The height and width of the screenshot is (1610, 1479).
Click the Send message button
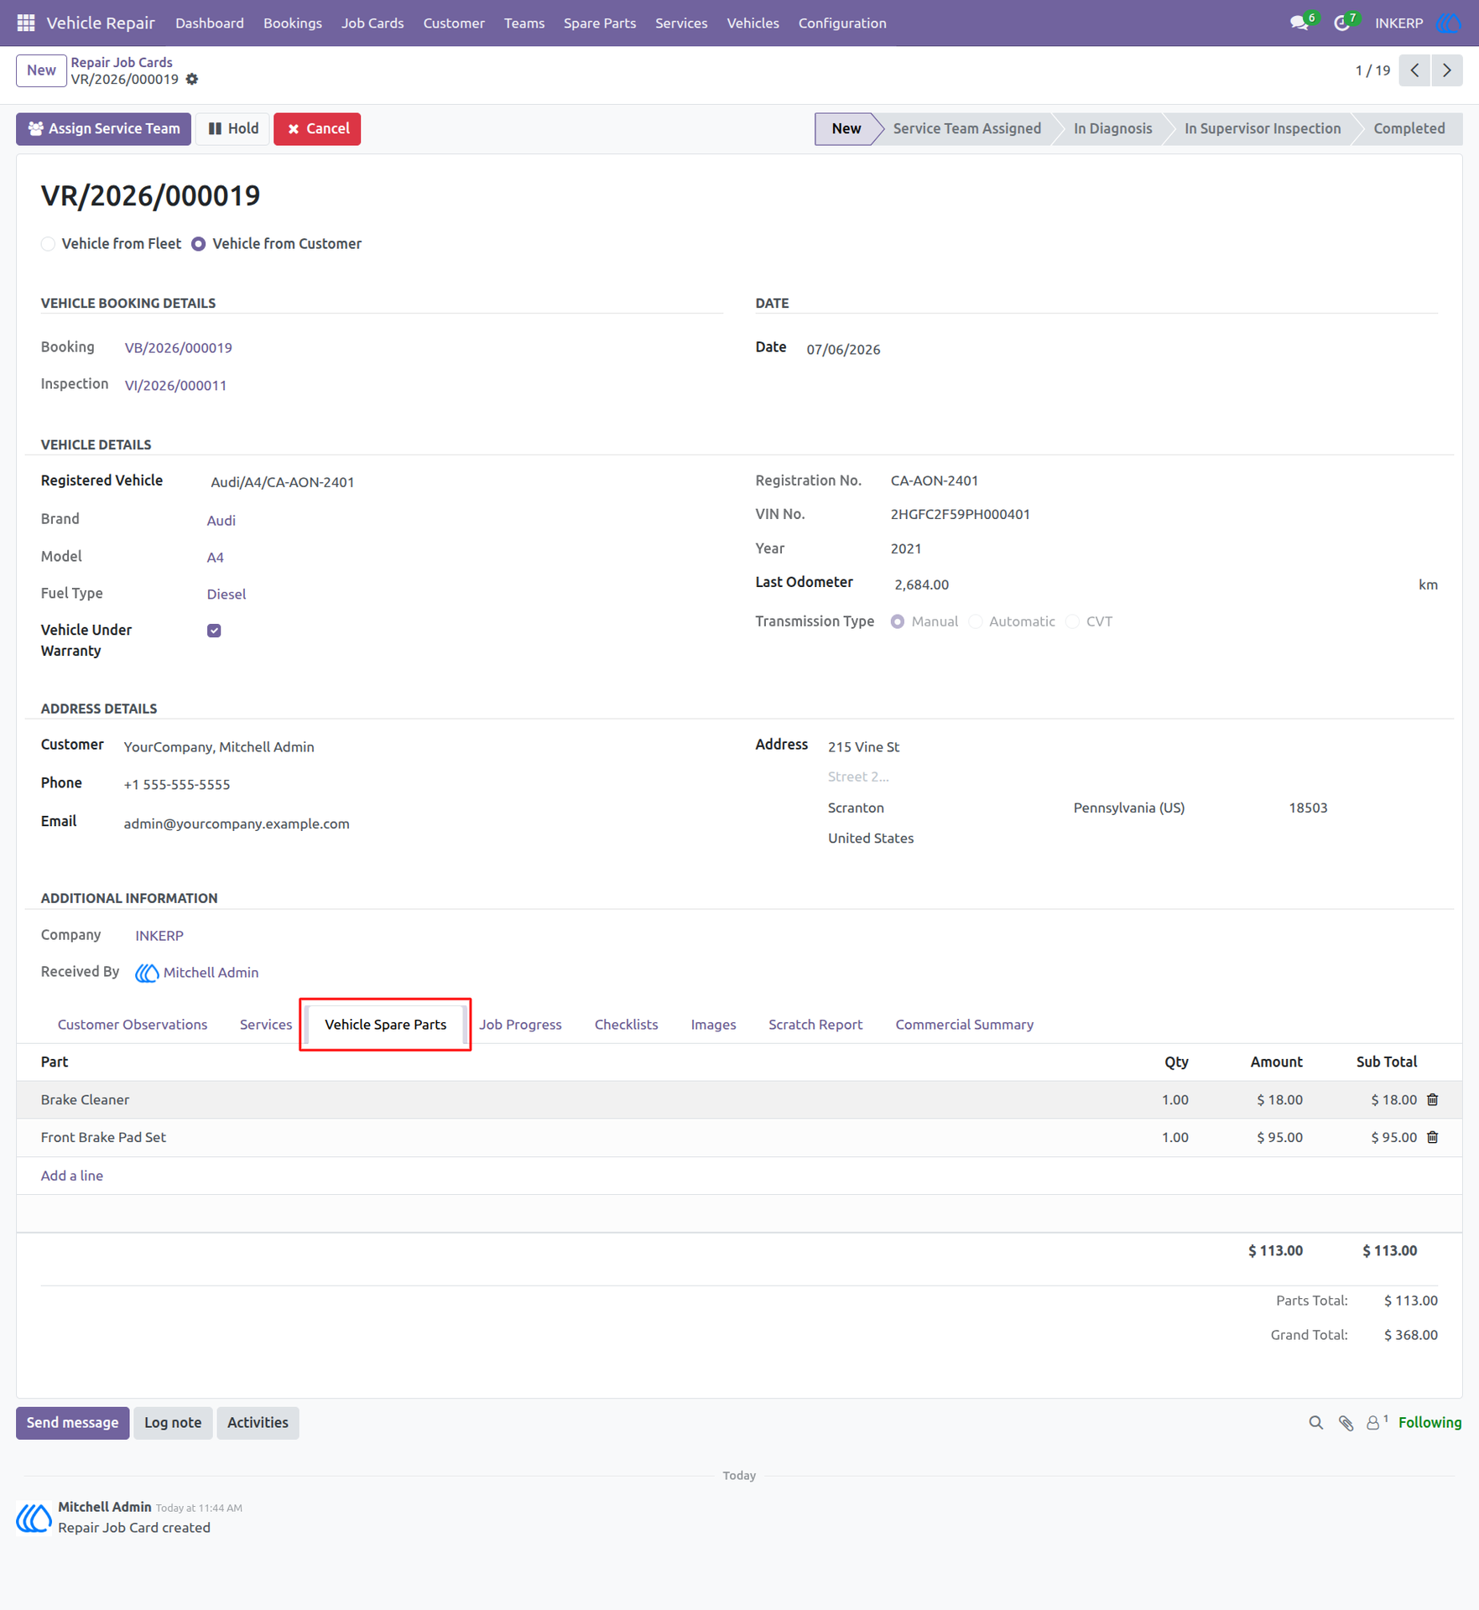(x=73, y=1423)
